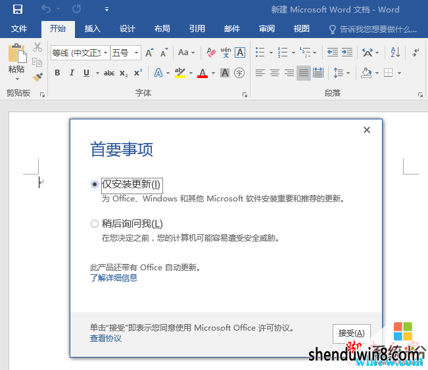Toggle Underline formatting
Screen dimensions: 428x370
(86, 73)
